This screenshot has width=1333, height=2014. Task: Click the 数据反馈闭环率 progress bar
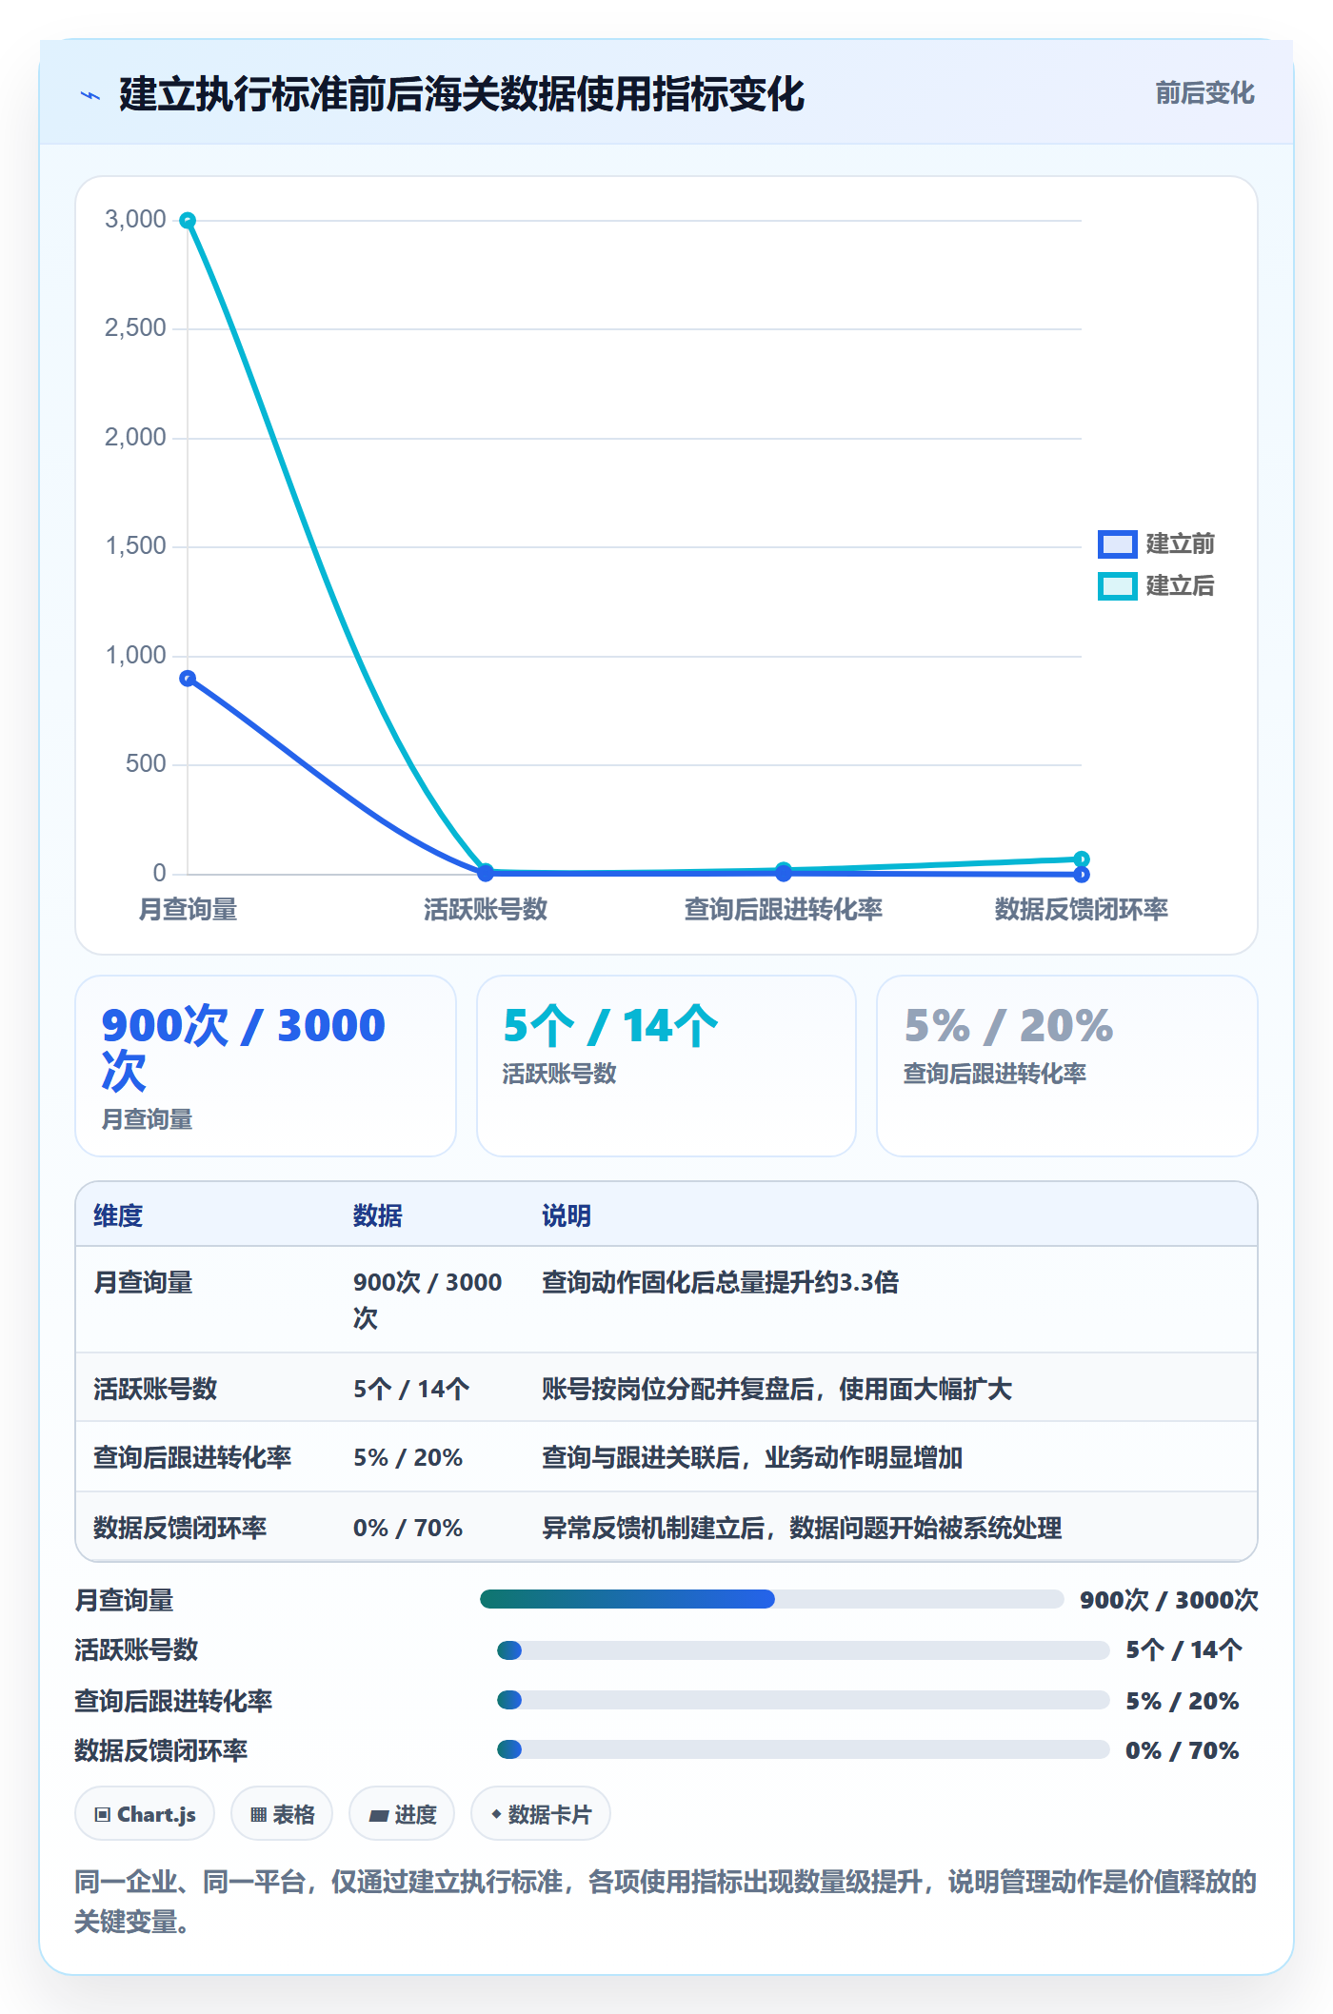pos(803,1749)
